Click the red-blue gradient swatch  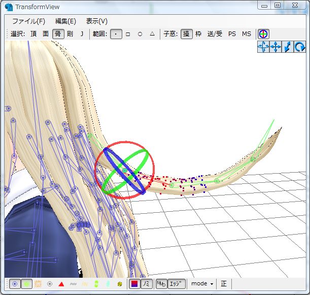pyautogui.click(x=134, y=284)
